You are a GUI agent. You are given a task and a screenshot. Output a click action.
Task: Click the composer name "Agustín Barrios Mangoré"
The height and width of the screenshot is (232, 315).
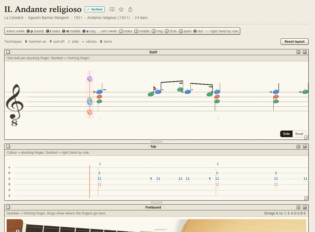tap(48, 18)
